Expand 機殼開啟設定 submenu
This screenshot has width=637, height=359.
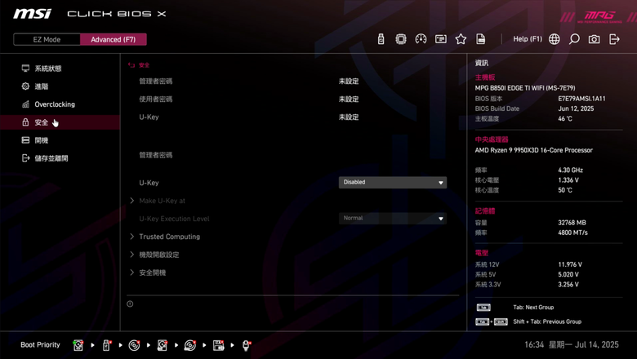tap(158, 255)
